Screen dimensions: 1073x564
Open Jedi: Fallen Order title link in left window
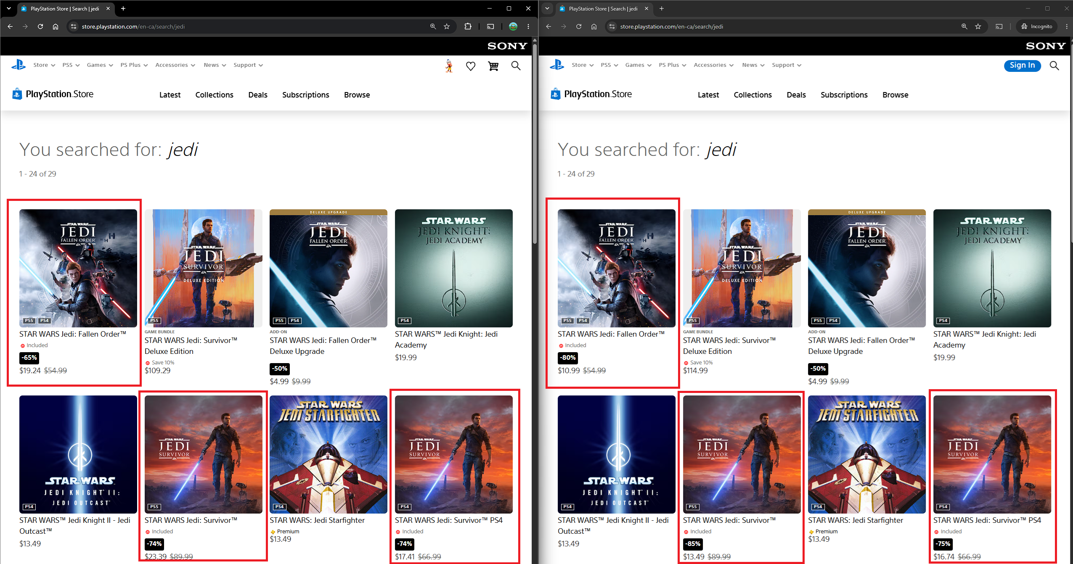point(73,334)
